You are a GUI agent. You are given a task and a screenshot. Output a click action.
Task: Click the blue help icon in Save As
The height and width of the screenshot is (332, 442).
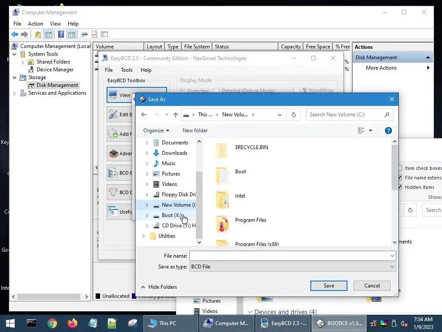[x=388, y=131]
